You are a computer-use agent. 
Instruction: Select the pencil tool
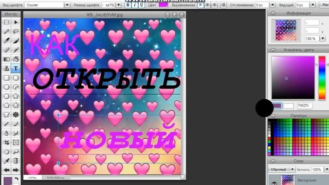coord(16,50)
